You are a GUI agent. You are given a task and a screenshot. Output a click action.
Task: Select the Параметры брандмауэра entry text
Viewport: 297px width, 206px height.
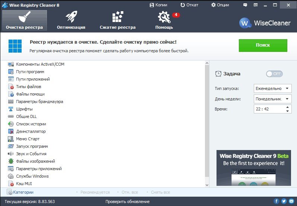coord(40,102)
